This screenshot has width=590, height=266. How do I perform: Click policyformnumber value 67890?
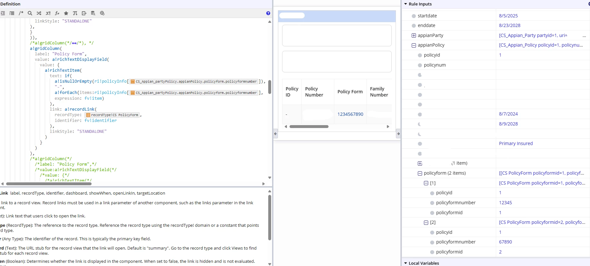506,242
